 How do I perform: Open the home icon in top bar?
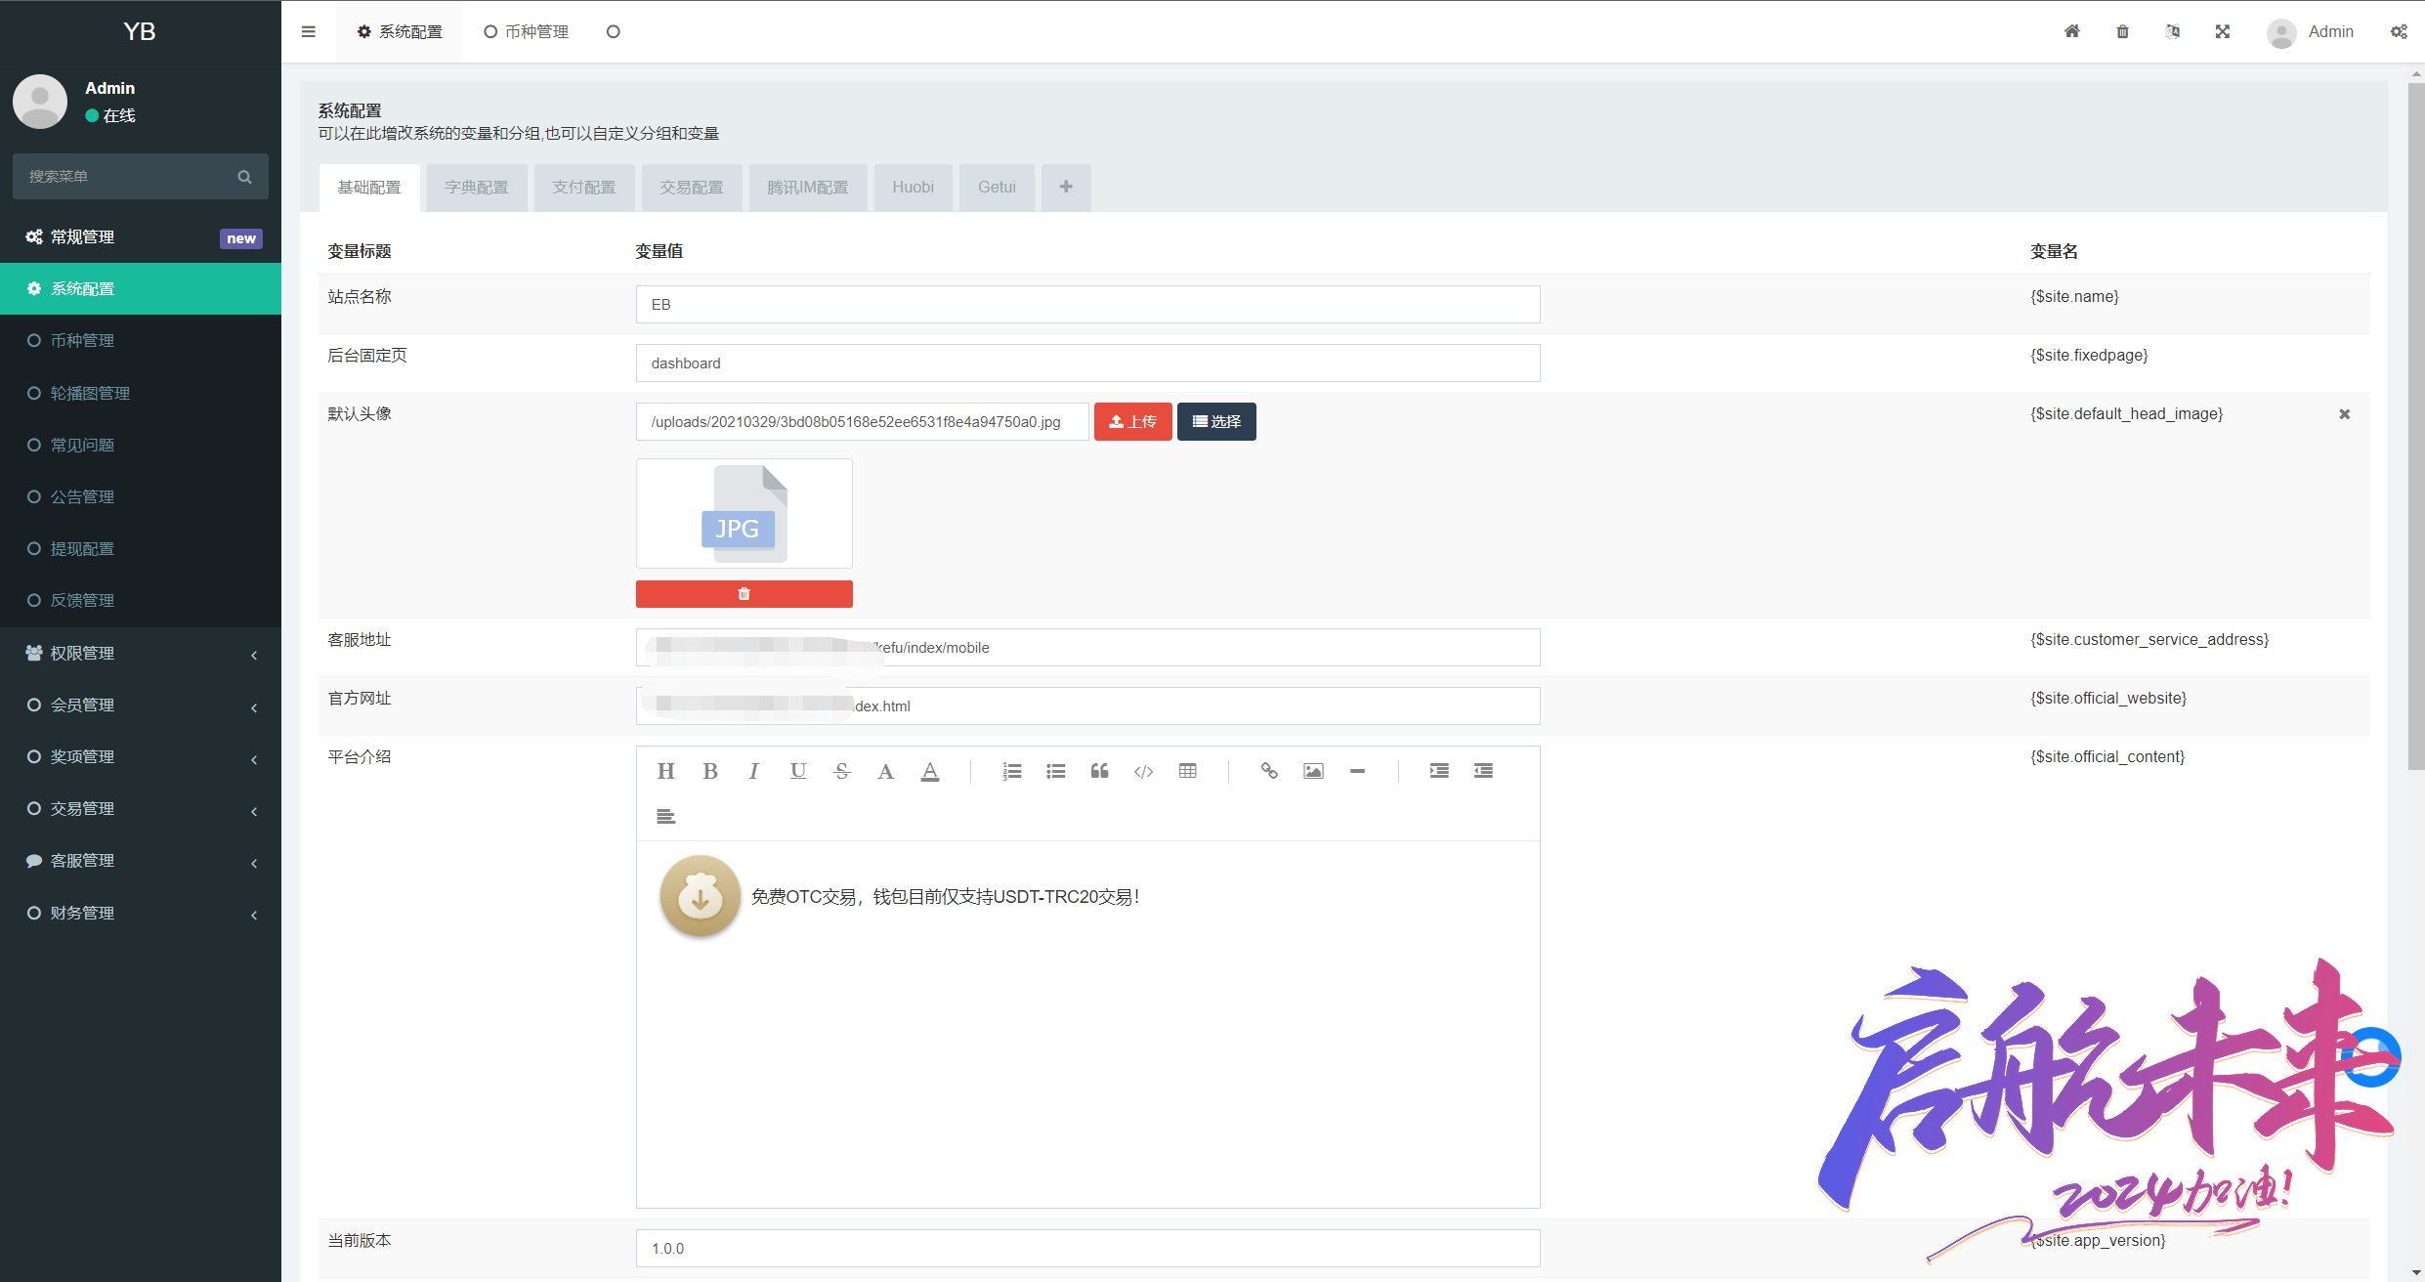point(2071,31)
